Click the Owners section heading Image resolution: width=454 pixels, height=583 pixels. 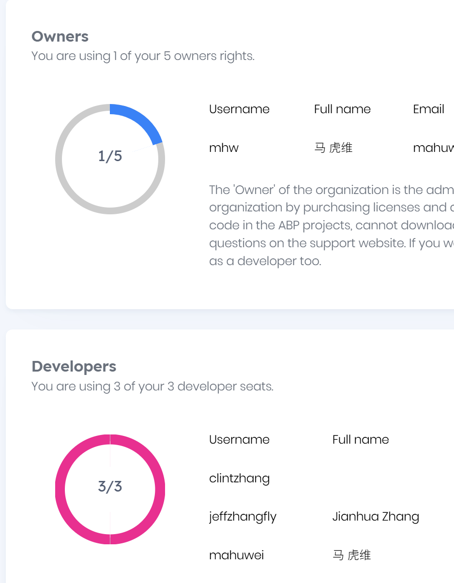tap(60, 37)
